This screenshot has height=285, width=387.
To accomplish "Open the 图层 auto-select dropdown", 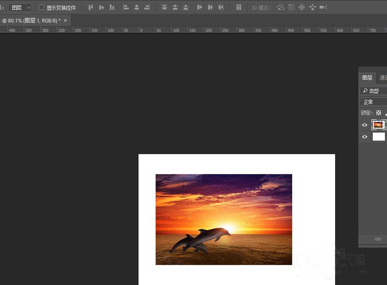I will click(x=20, y=7).
